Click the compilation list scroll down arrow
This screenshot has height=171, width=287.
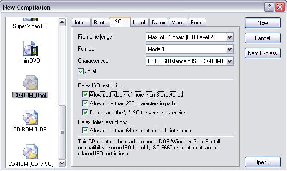tap(62, 163)
